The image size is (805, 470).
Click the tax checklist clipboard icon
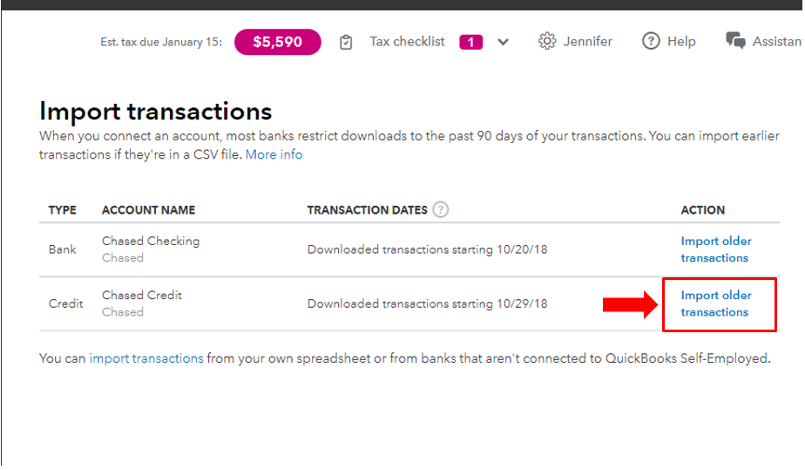(x=346, y=42)
